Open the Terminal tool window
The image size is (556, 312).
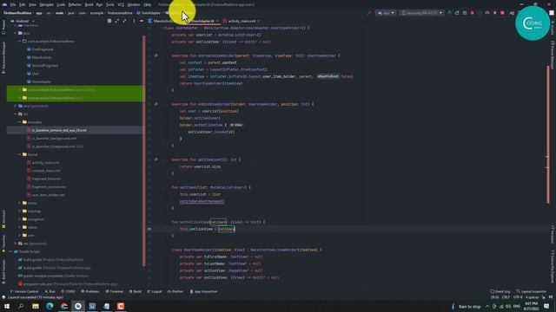[x=114, y=291]
